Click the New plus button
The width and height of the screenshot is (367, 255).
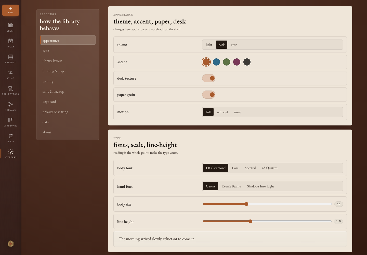(x=10, y=10)
